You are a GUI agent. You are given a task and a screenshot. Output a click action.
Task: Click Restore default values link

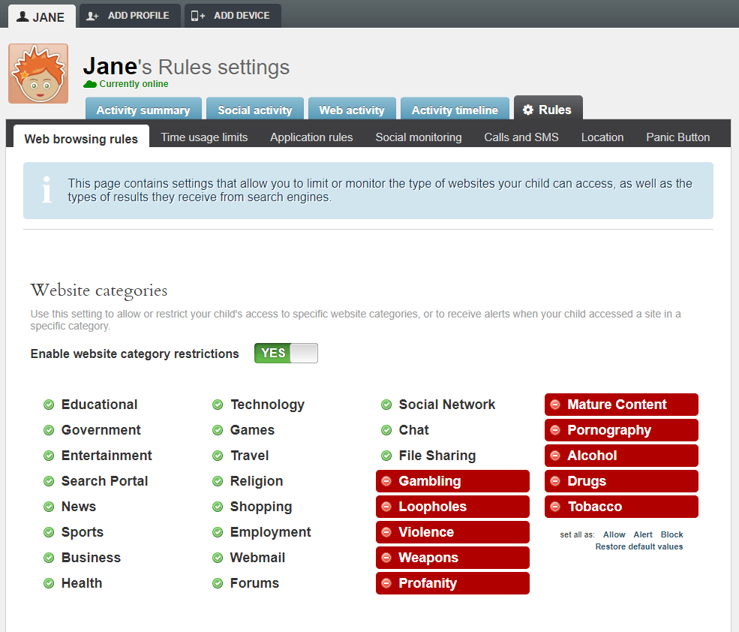pyautogui.click(x=638, y=546)
